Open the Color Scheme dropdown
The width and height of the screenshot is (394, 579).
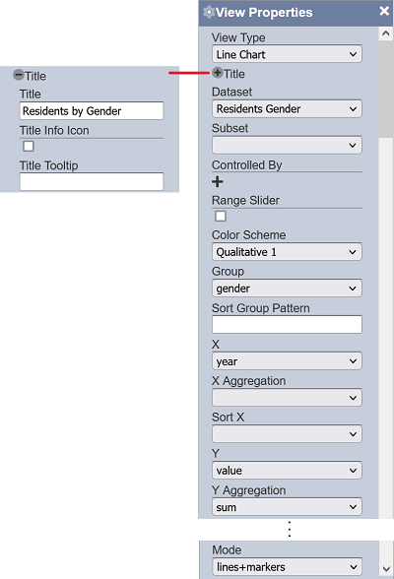tap(287, 252)
